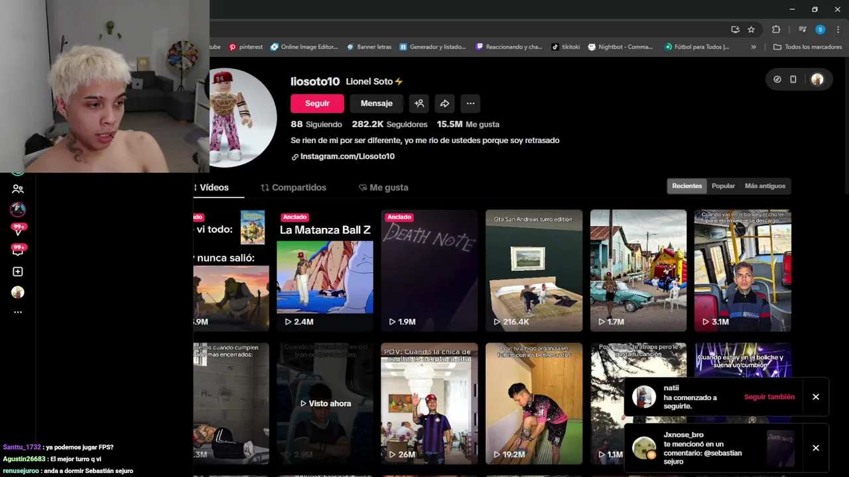Open the Gta San Andreas turro edition video
Viewport: 849px width, 477px height.
point(534,270)
